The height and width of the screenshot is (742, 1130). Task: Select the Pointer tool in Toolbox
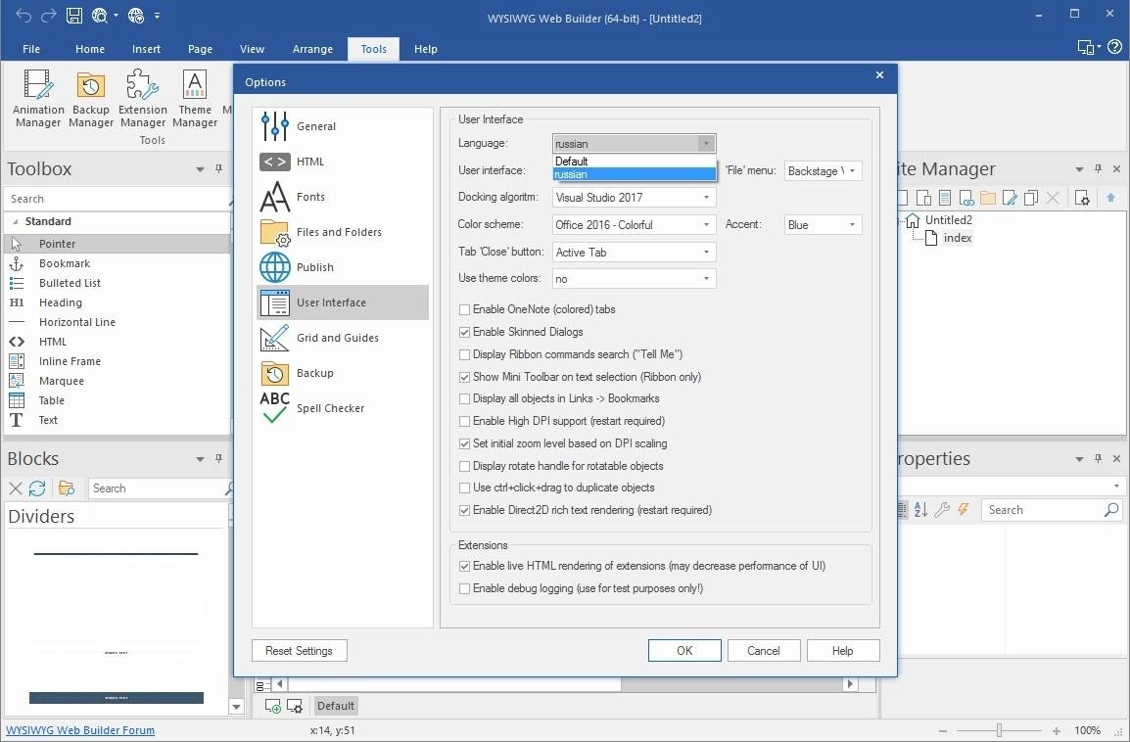[x=117, y=244]
